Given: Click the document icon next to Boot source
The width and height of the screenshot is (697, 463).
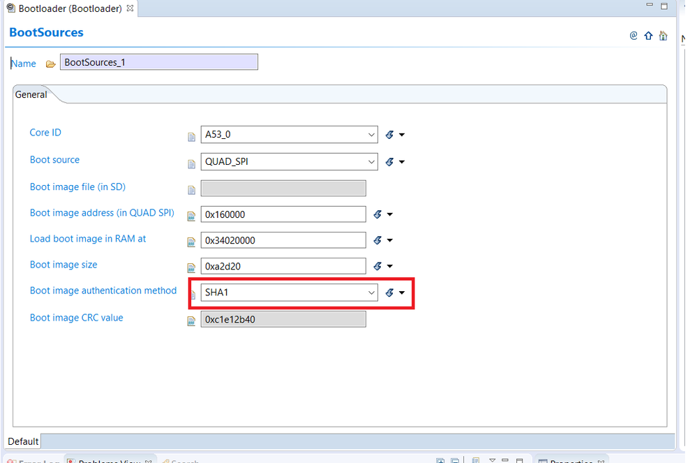Looking at the screenshot, I should (x=192, y=164).
